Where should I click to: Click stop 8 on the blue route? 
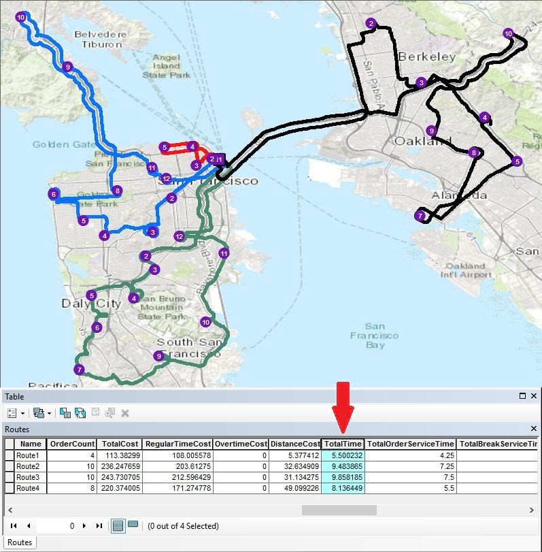(117, 191)
